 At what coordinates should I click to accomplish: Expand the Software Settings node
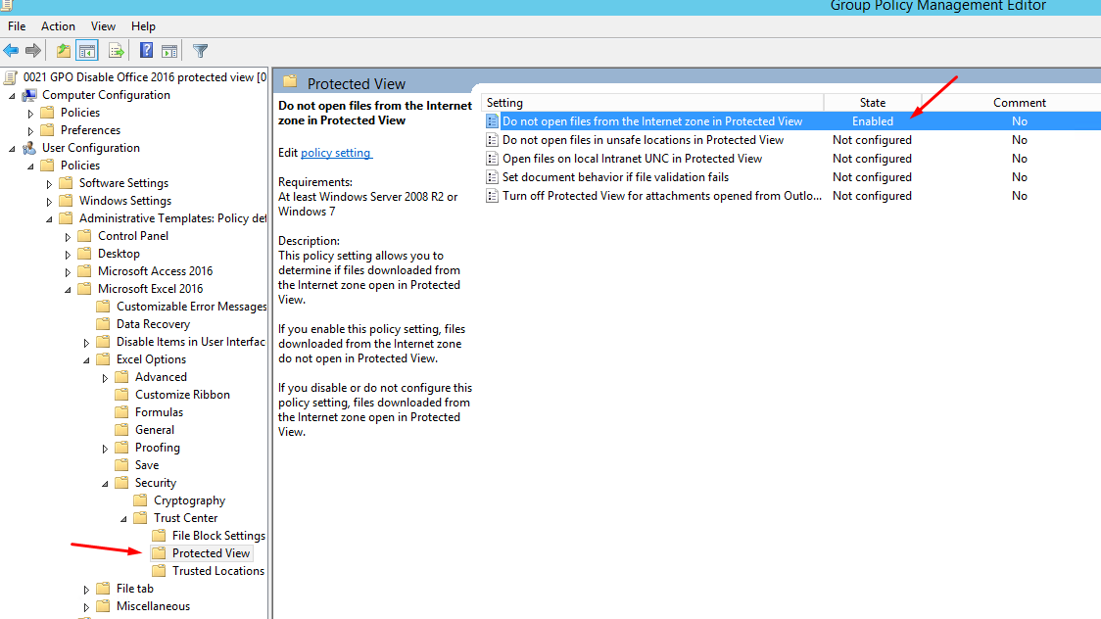pyautogui.click(x=49, y=184)
